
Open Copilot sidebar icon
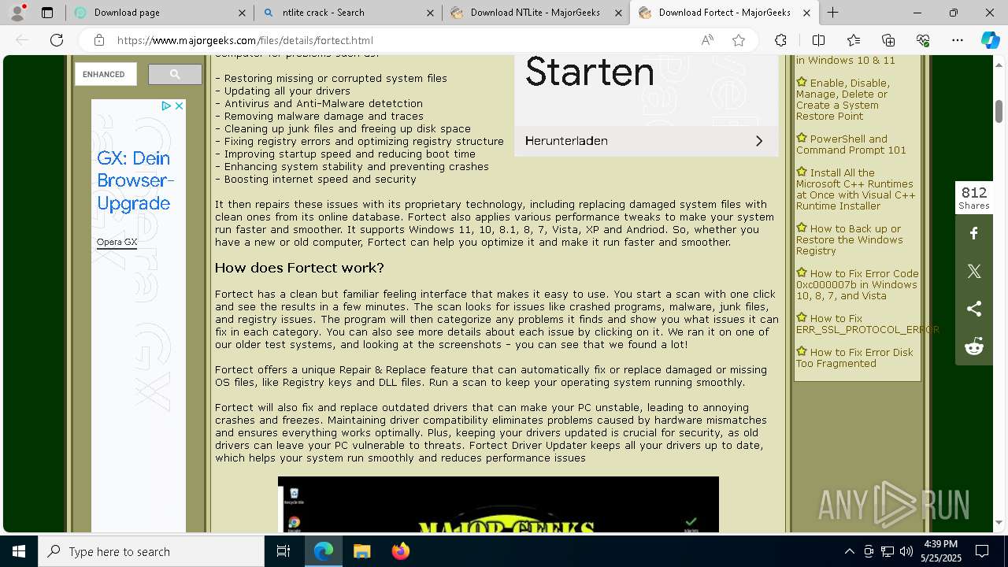(990, 40)
